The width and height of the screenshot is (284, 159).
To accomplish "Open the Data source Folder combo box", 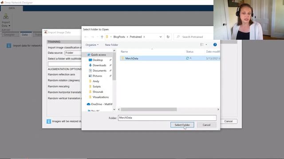I will click(73, 53).
